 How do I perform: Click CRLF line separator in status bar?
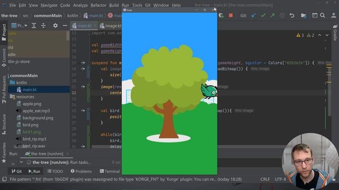(265, 179)
